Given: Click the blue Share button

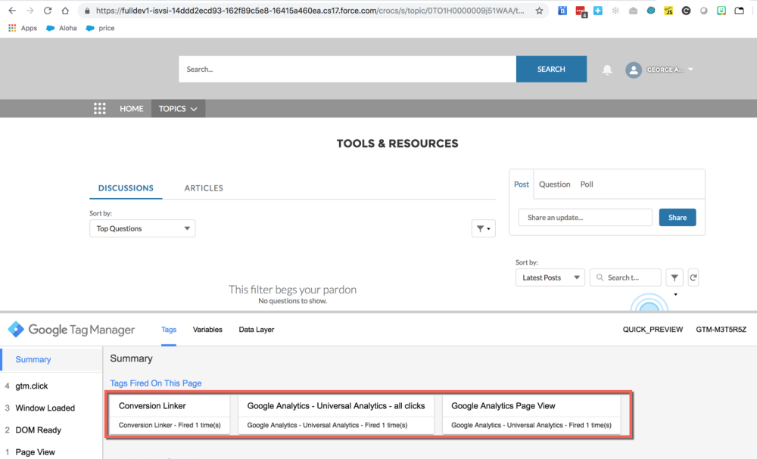Looking at the screenshot, I should [x=678, y=218].
